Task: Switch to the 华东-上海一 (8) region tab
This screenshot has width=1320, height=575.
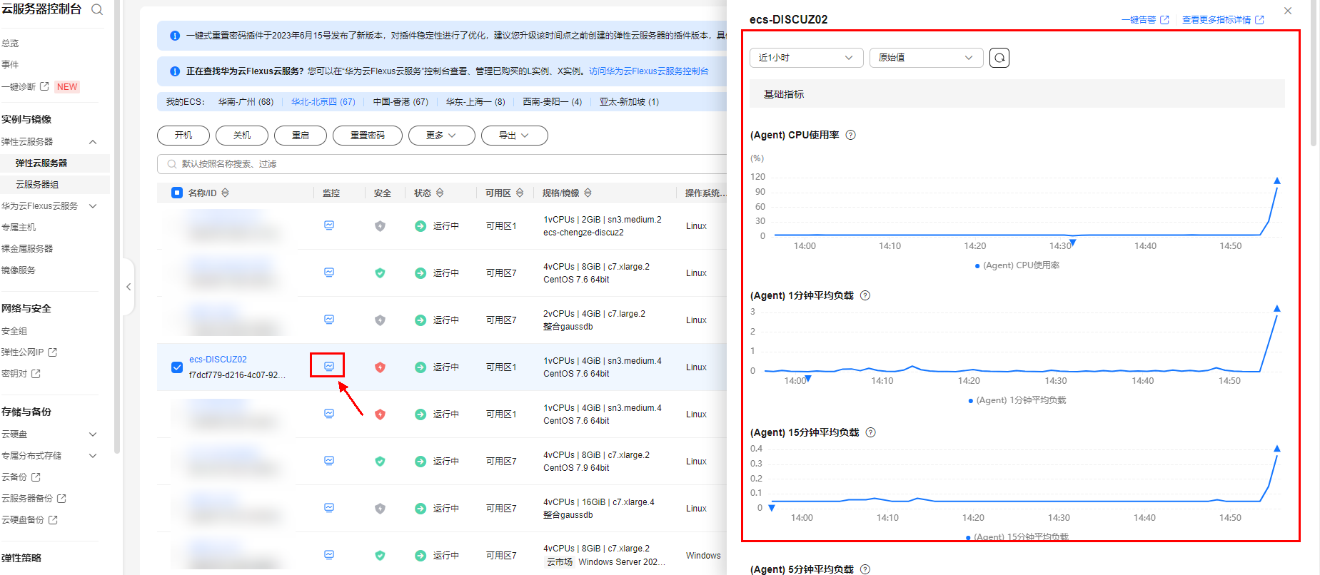Action: click(475, 102)
